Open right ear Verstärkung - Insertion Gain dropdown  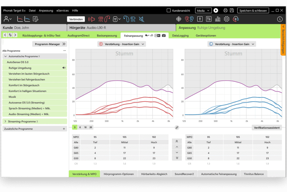(121, 44)
